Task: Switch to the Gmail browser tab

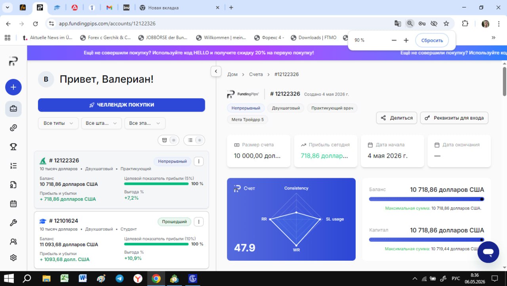Action: click(x=109, y=8)
